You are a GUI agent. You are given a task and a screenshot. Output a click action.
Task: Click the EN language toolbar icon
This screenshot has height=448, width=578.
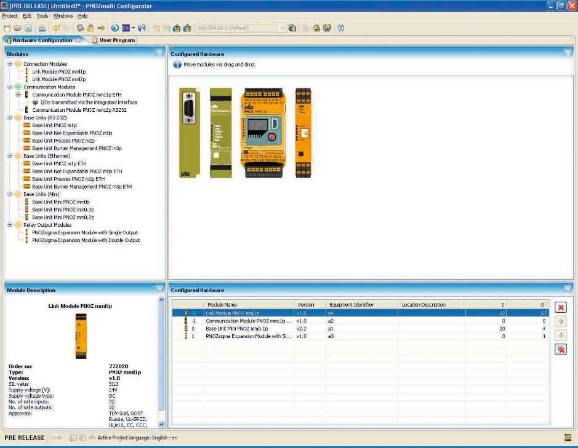(126, 28)
